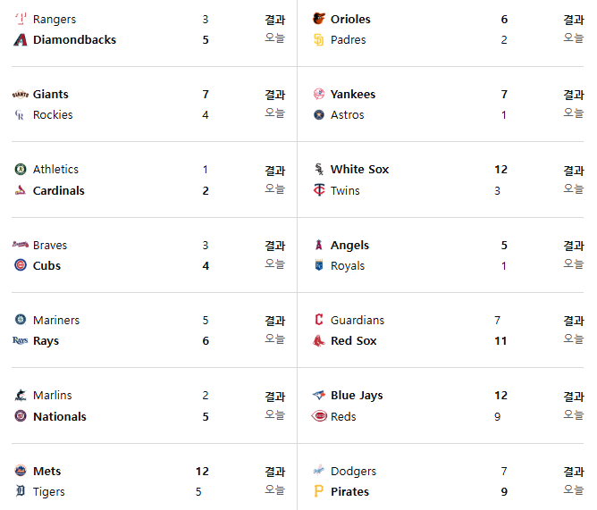This screenshot has width=597, height=510.
Task: Click the Mets team logo
Action: coord(21,471)
